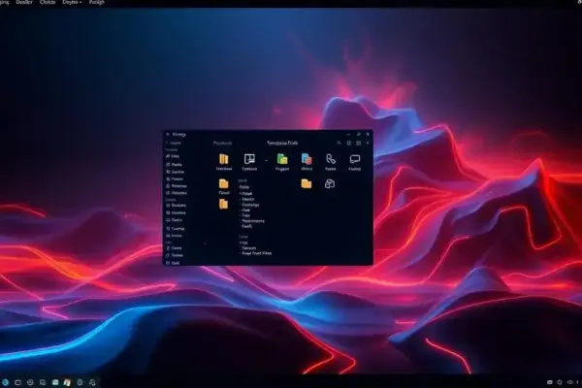Open the menu bar item with the dropdown arrow
The width and height of the screenshot is (582, 388).
click(72, 2)
